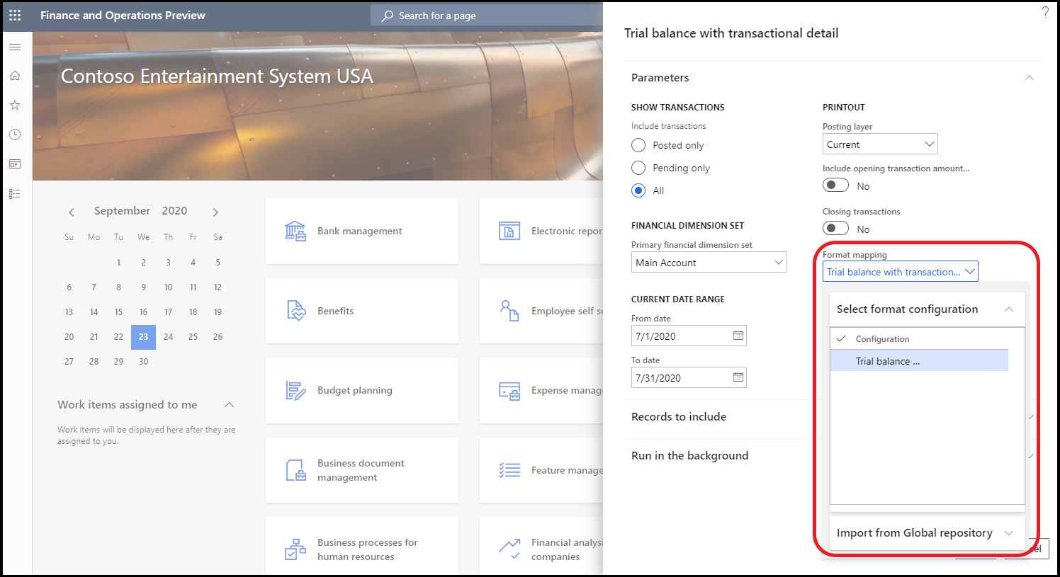Expand Import from Global repository section
Viewport: 1060px width, 577px height.
[x=927, y=533]
